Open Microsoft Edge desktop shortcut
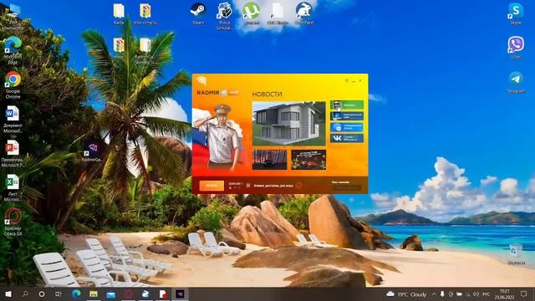The image size is (535, 301). 13,50
